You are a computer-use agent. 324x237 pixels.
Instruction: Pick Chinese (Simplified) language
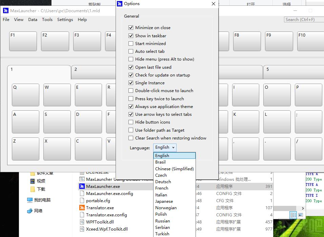[x=175, y=169]
